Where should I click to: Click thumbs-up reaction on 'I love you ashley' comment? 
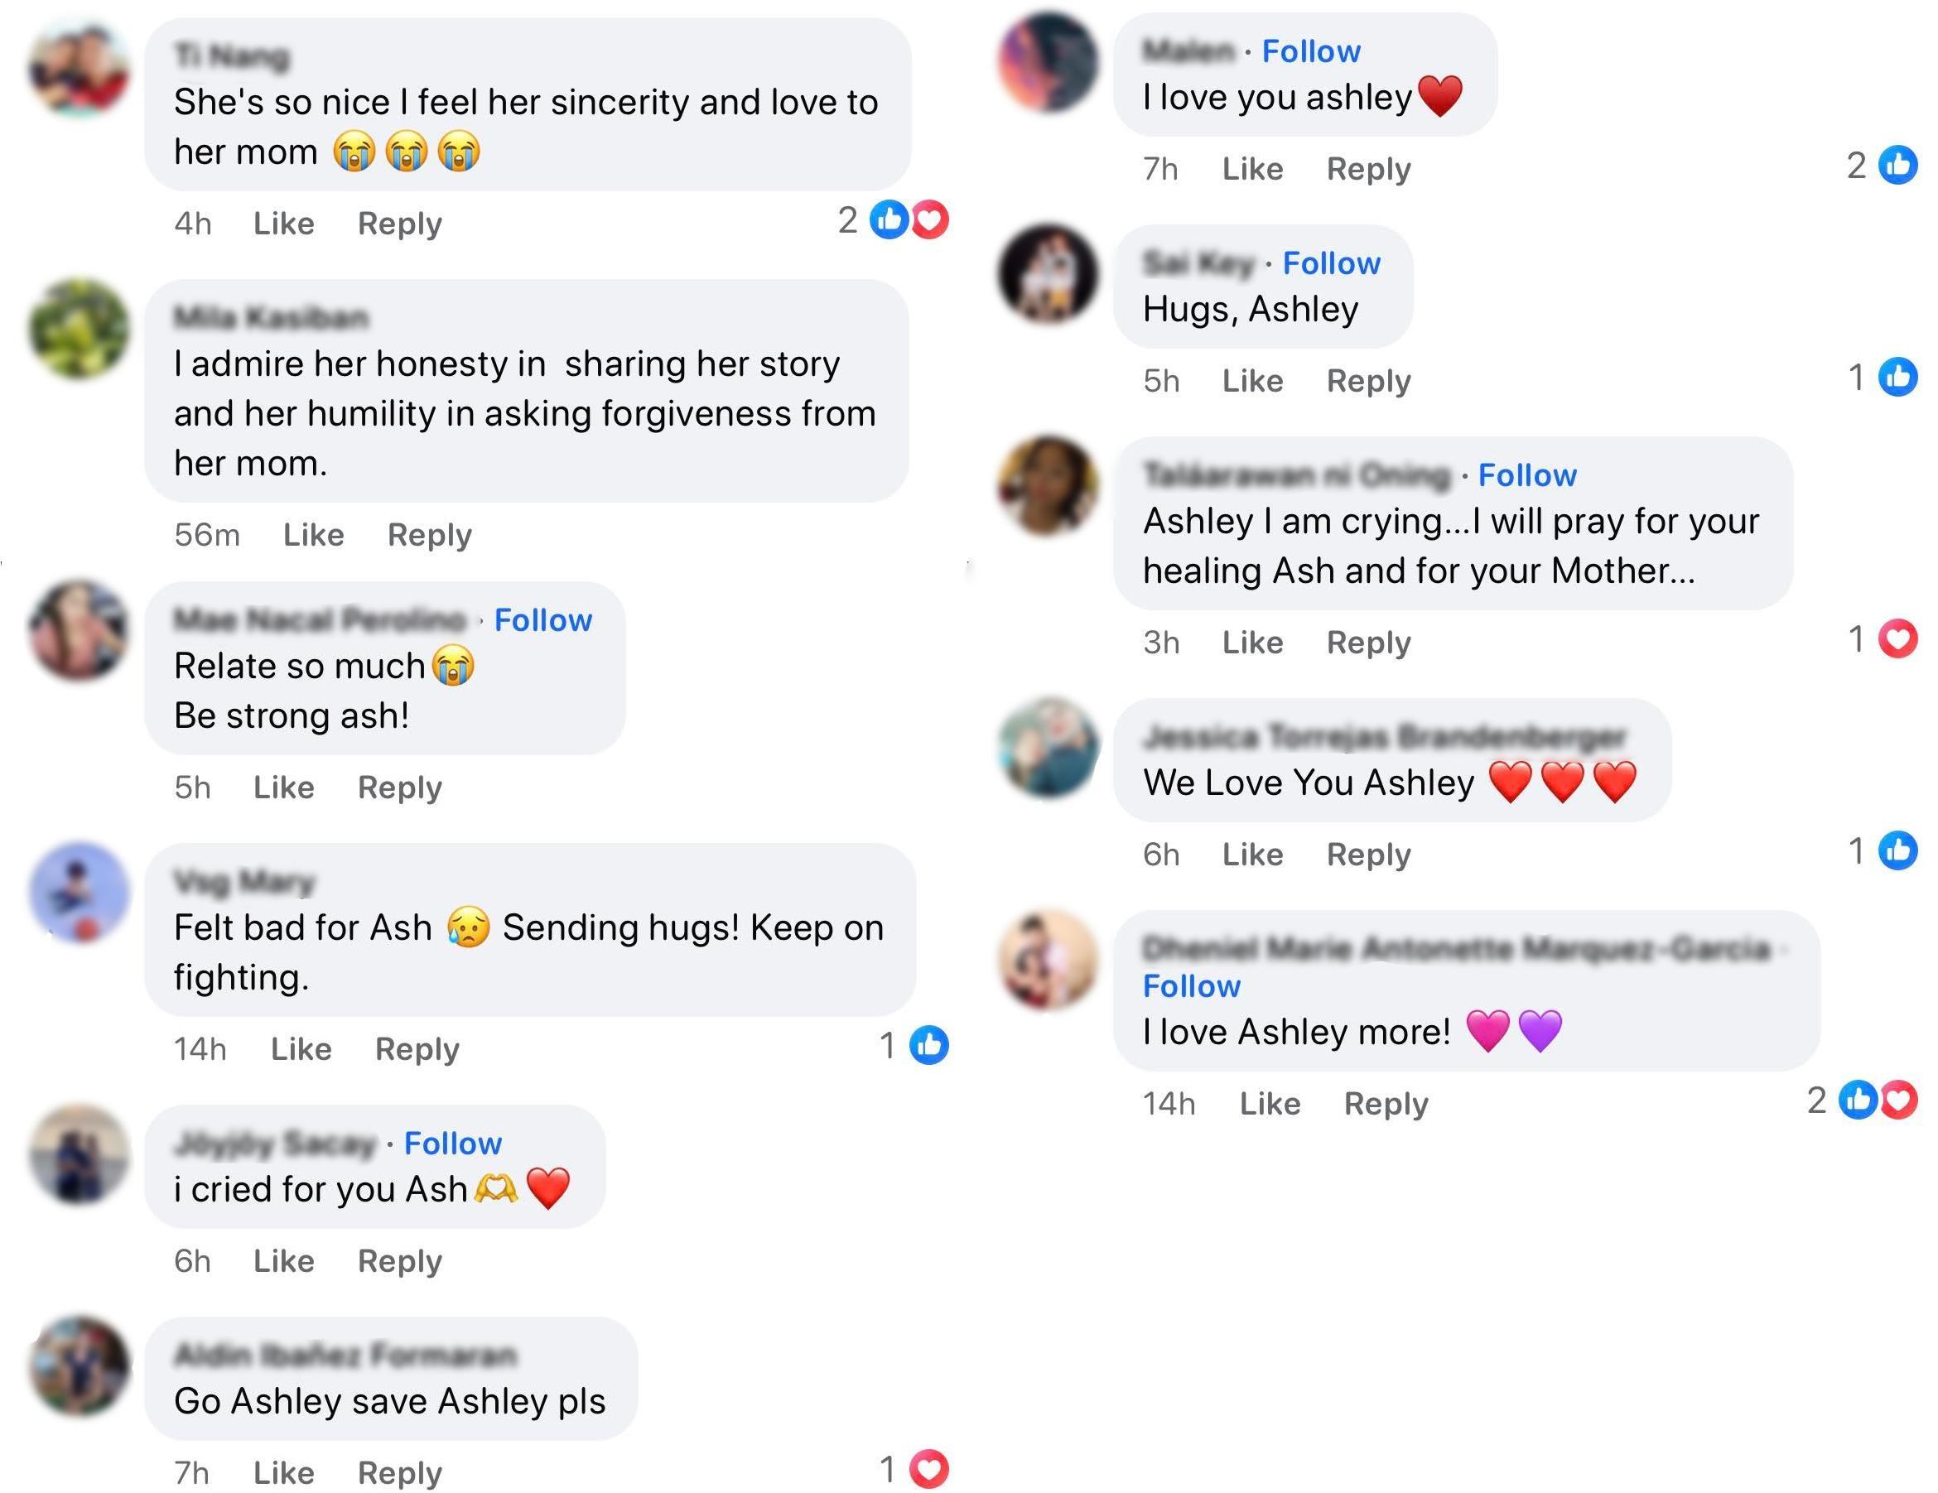click(1898, 165)
